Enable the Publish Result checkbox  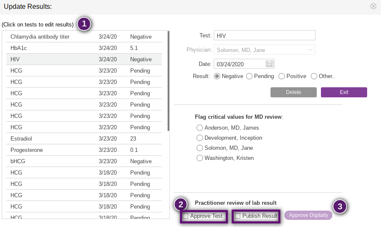[238, 216]
